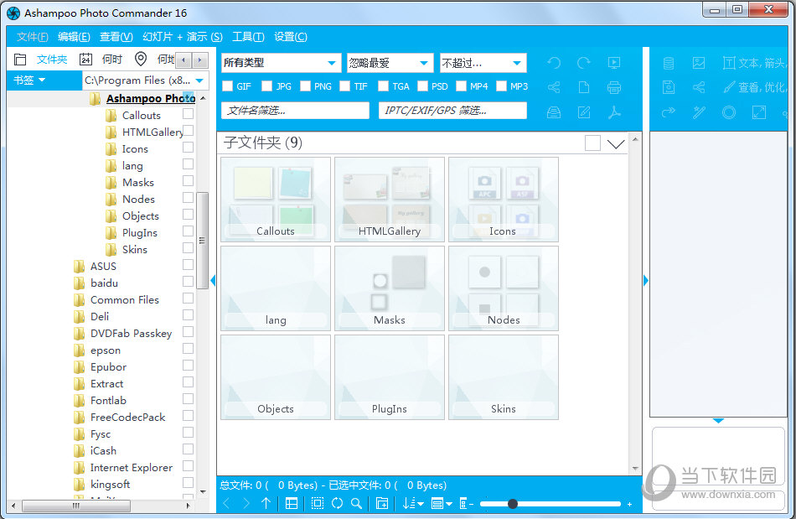Click the plus at the thumbnail slider end
Image resolution: width=796 pixels, height=519 pixels.
[629, 504]
